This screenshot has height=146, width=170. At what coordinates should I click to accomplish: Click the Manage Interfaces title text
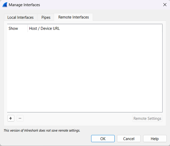pyautogui.click(x=24, y=5)
